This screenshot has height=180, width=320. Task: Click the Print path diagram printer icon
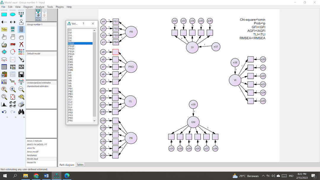[21, 105]
